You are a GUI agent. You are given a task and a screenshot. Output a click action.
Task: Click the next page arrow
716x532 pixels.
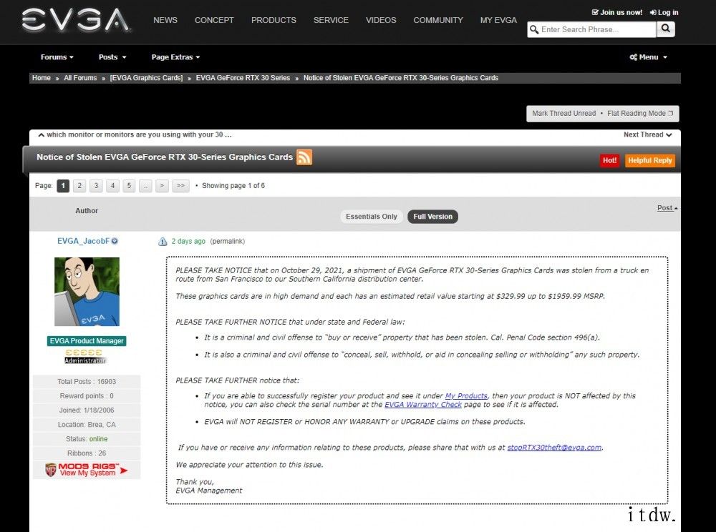coord(162,186)
